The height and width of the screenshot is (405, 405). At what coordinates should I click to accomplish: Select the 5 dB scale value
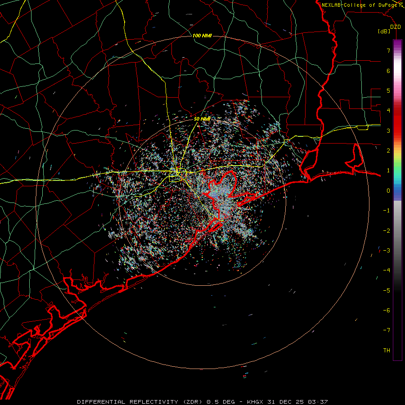click(x=388, y=90)
